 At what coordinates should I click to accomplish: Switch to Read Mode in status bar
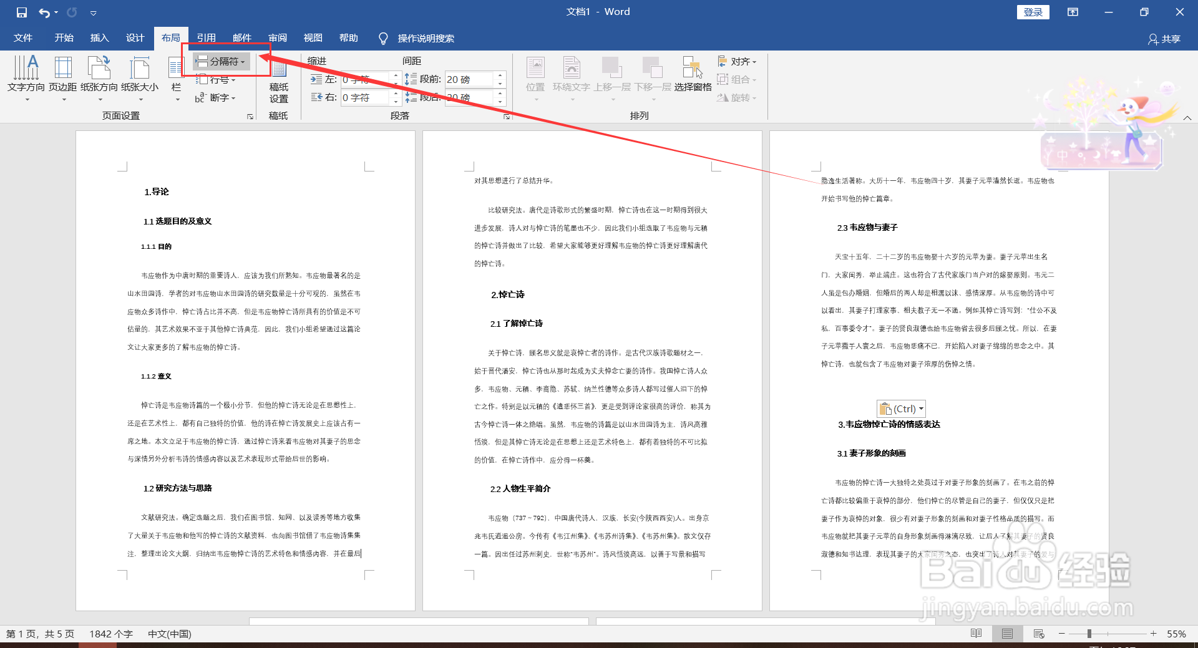click(x=976, y=634)
